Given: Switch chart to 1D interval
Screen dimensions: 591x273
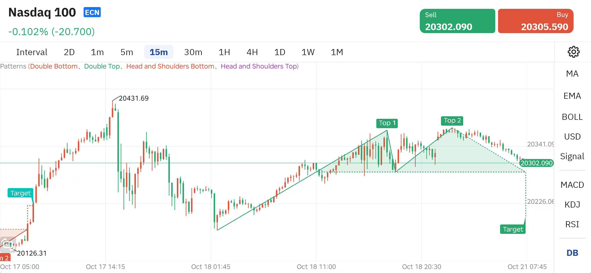Looking at the screenshot, I should click(x=280, y=52).
